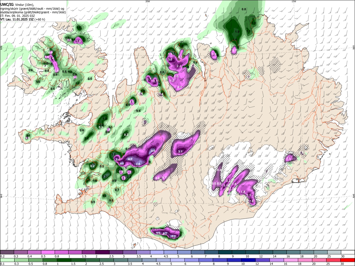Select the 4–4.5 lavender swatch in top legend
355x266 pixels.
[157, 252]
